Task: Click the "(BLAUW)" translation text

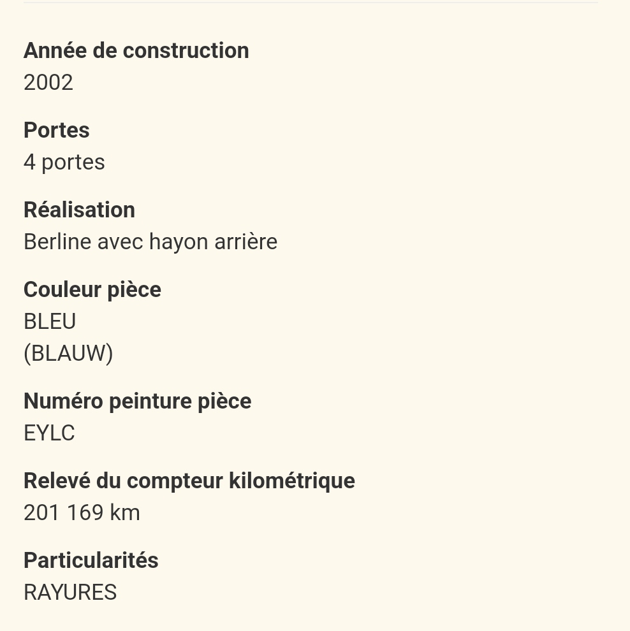Action: click(x=68, y=353)
